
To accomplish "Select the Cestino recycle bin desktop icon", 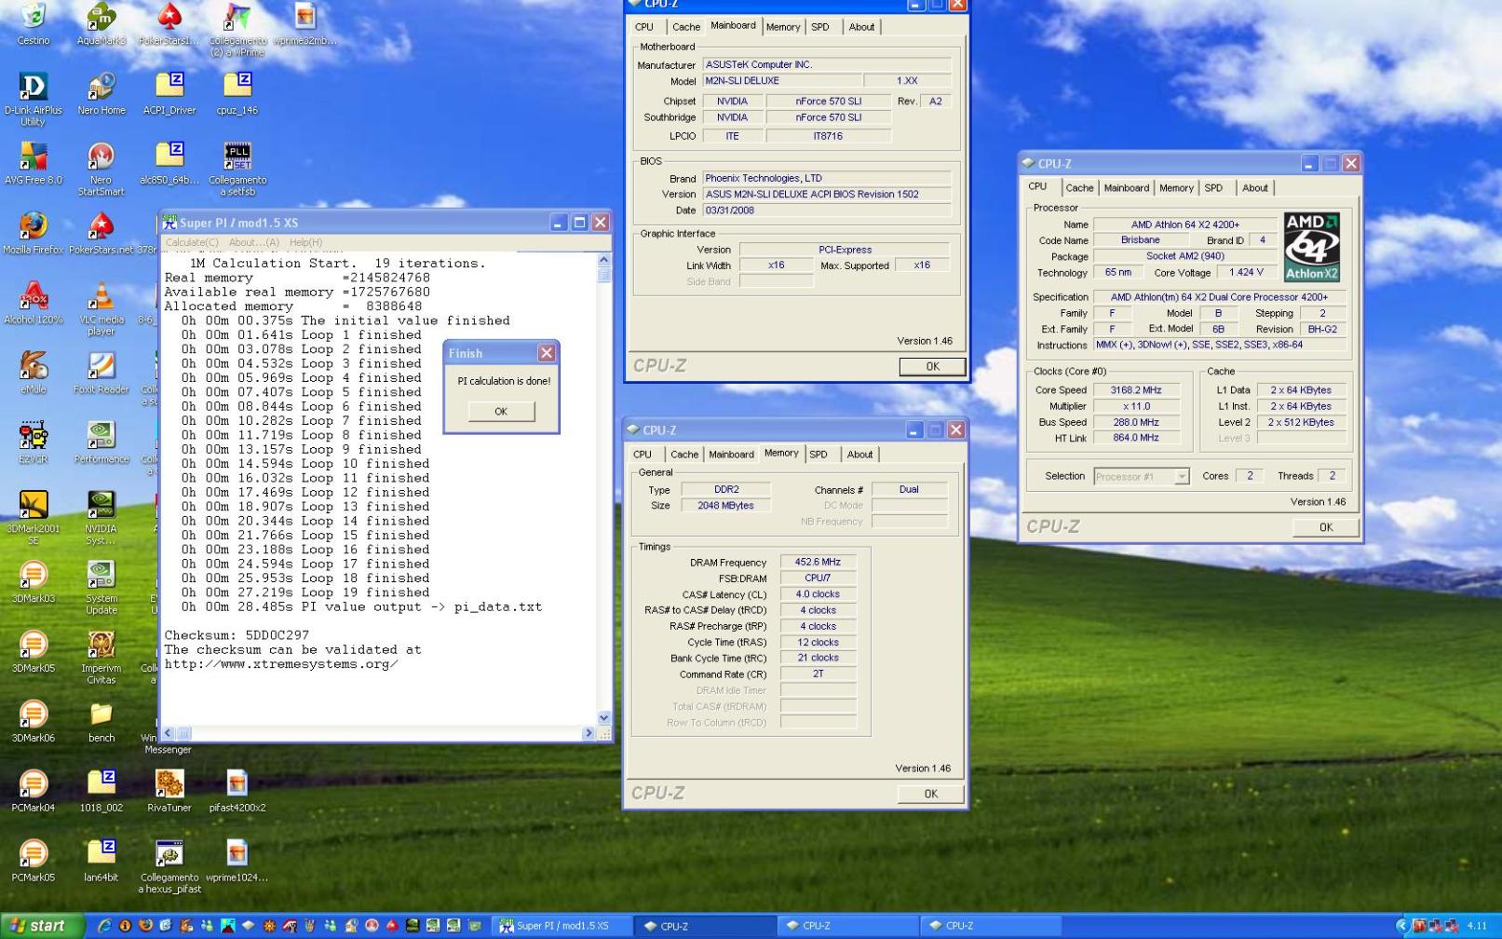I will tap(33, 24).
